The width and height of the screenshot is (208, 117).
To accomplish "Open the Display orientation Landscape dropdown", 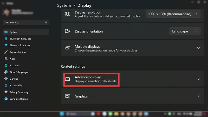I will click(x=185, y=31).
